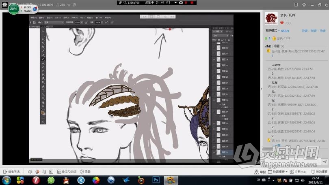Switch to the 讨论 tab
Viewport: 329px width, 185px height.
268,46
